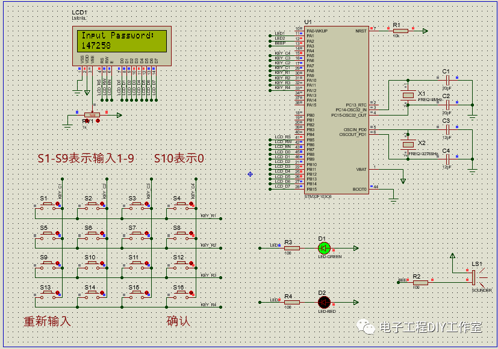
Task: Select the red LED D2
Action: tap(324, 301)
